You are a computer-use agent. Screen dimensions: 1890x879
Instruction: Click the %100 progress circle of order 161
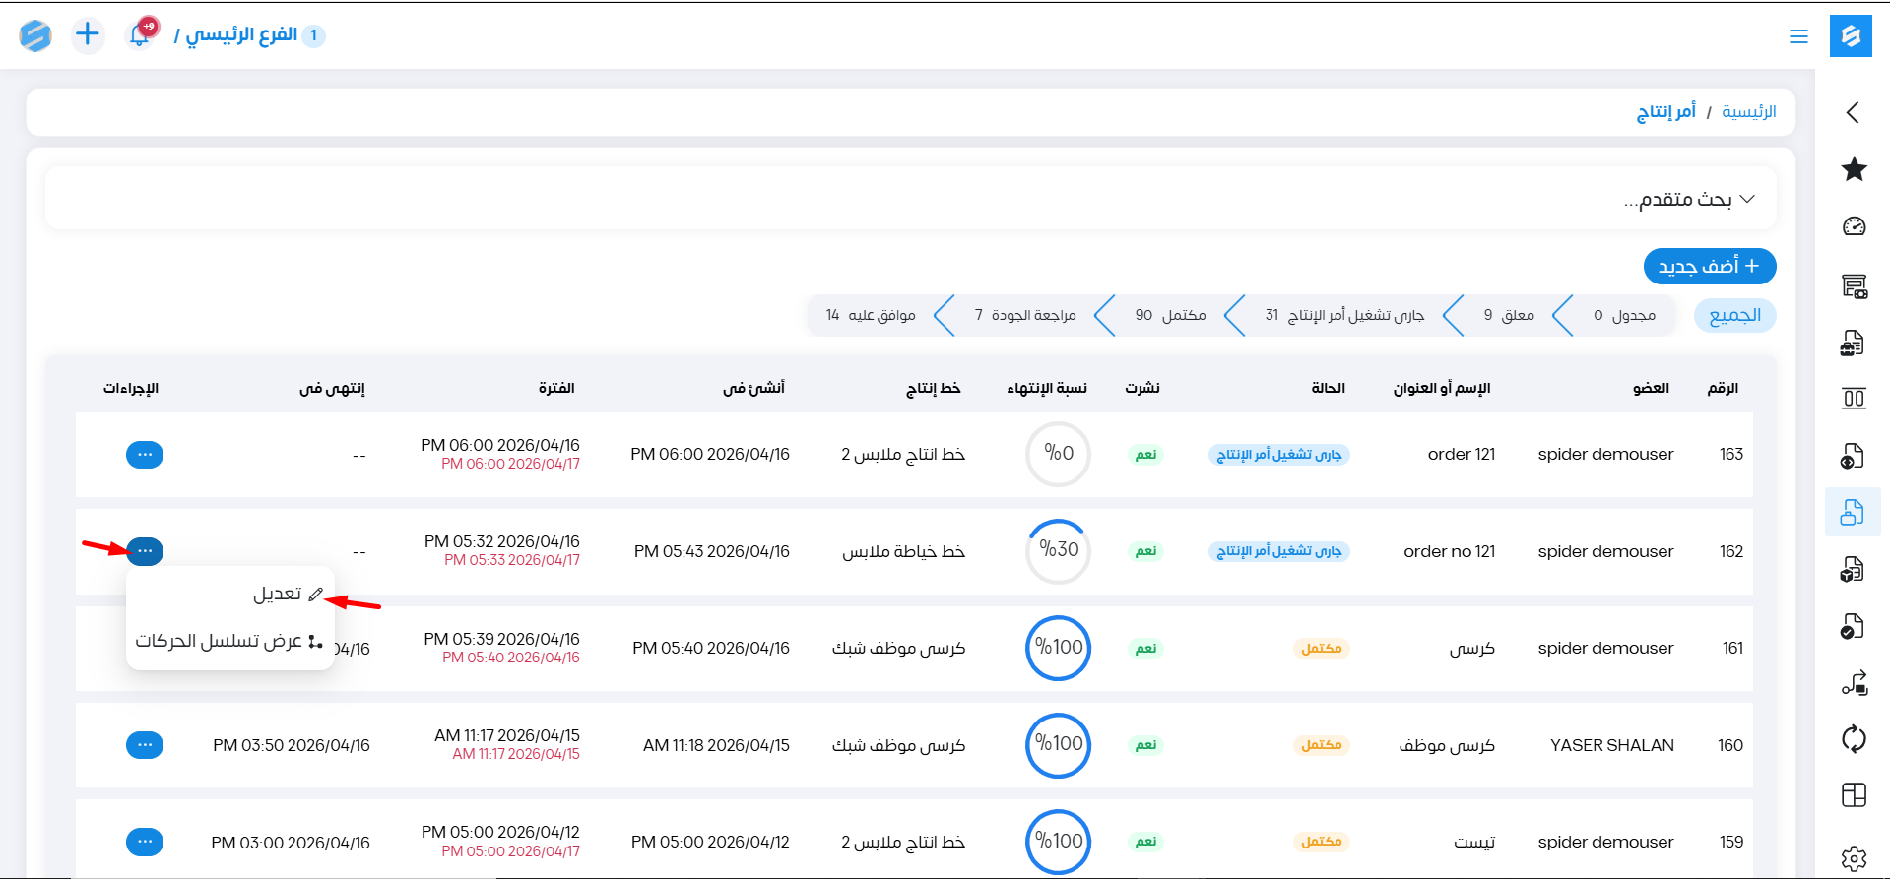coord(1059,648)
